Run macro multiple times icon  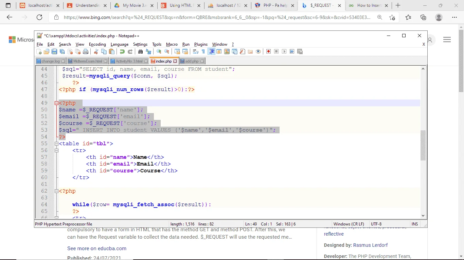click(292, 51)
